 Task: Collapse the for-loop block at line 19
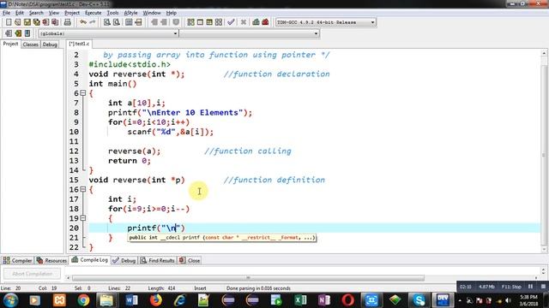(83, 218)
